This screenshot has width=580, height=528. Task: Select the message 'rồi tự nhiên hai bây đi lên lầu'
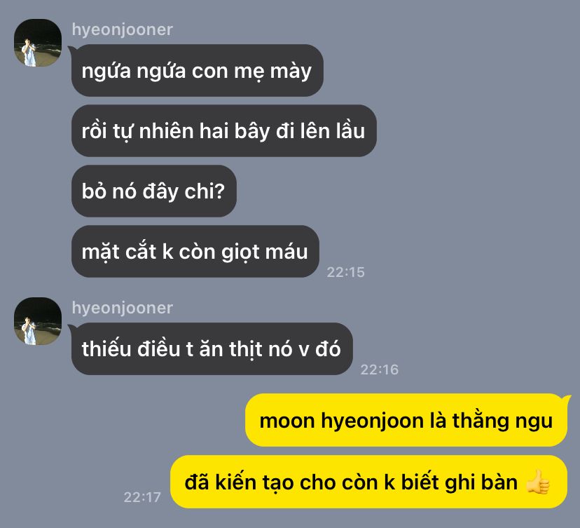pyautogui.click(x=223, y=130)
